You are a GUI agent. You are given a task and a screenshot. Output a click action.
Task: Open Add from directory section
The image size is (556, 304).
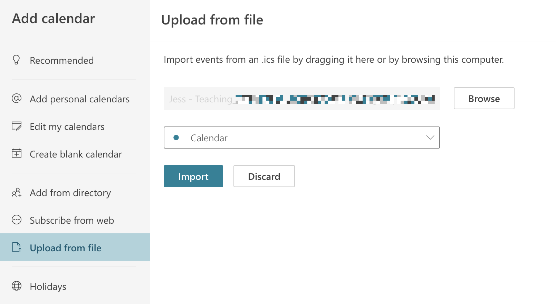tap(70, 193)
